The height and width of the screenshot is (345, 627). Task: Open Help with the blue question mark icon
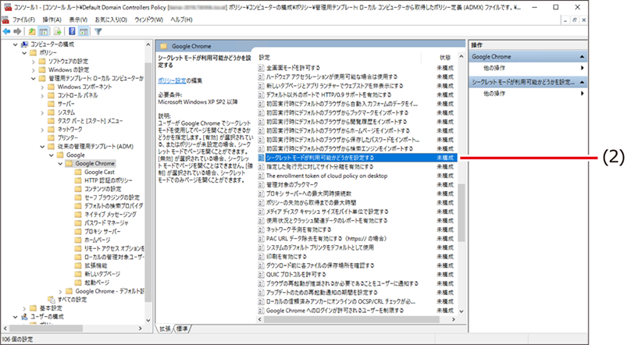[72, 31]
